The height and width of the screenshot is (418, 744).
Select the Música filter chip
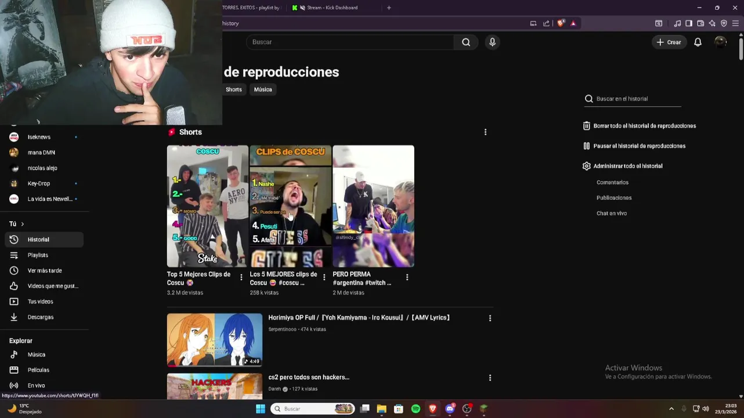[263, 89]
